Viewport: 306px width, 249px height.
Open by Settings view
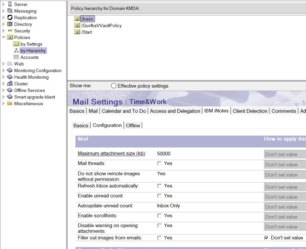[31, 44]
